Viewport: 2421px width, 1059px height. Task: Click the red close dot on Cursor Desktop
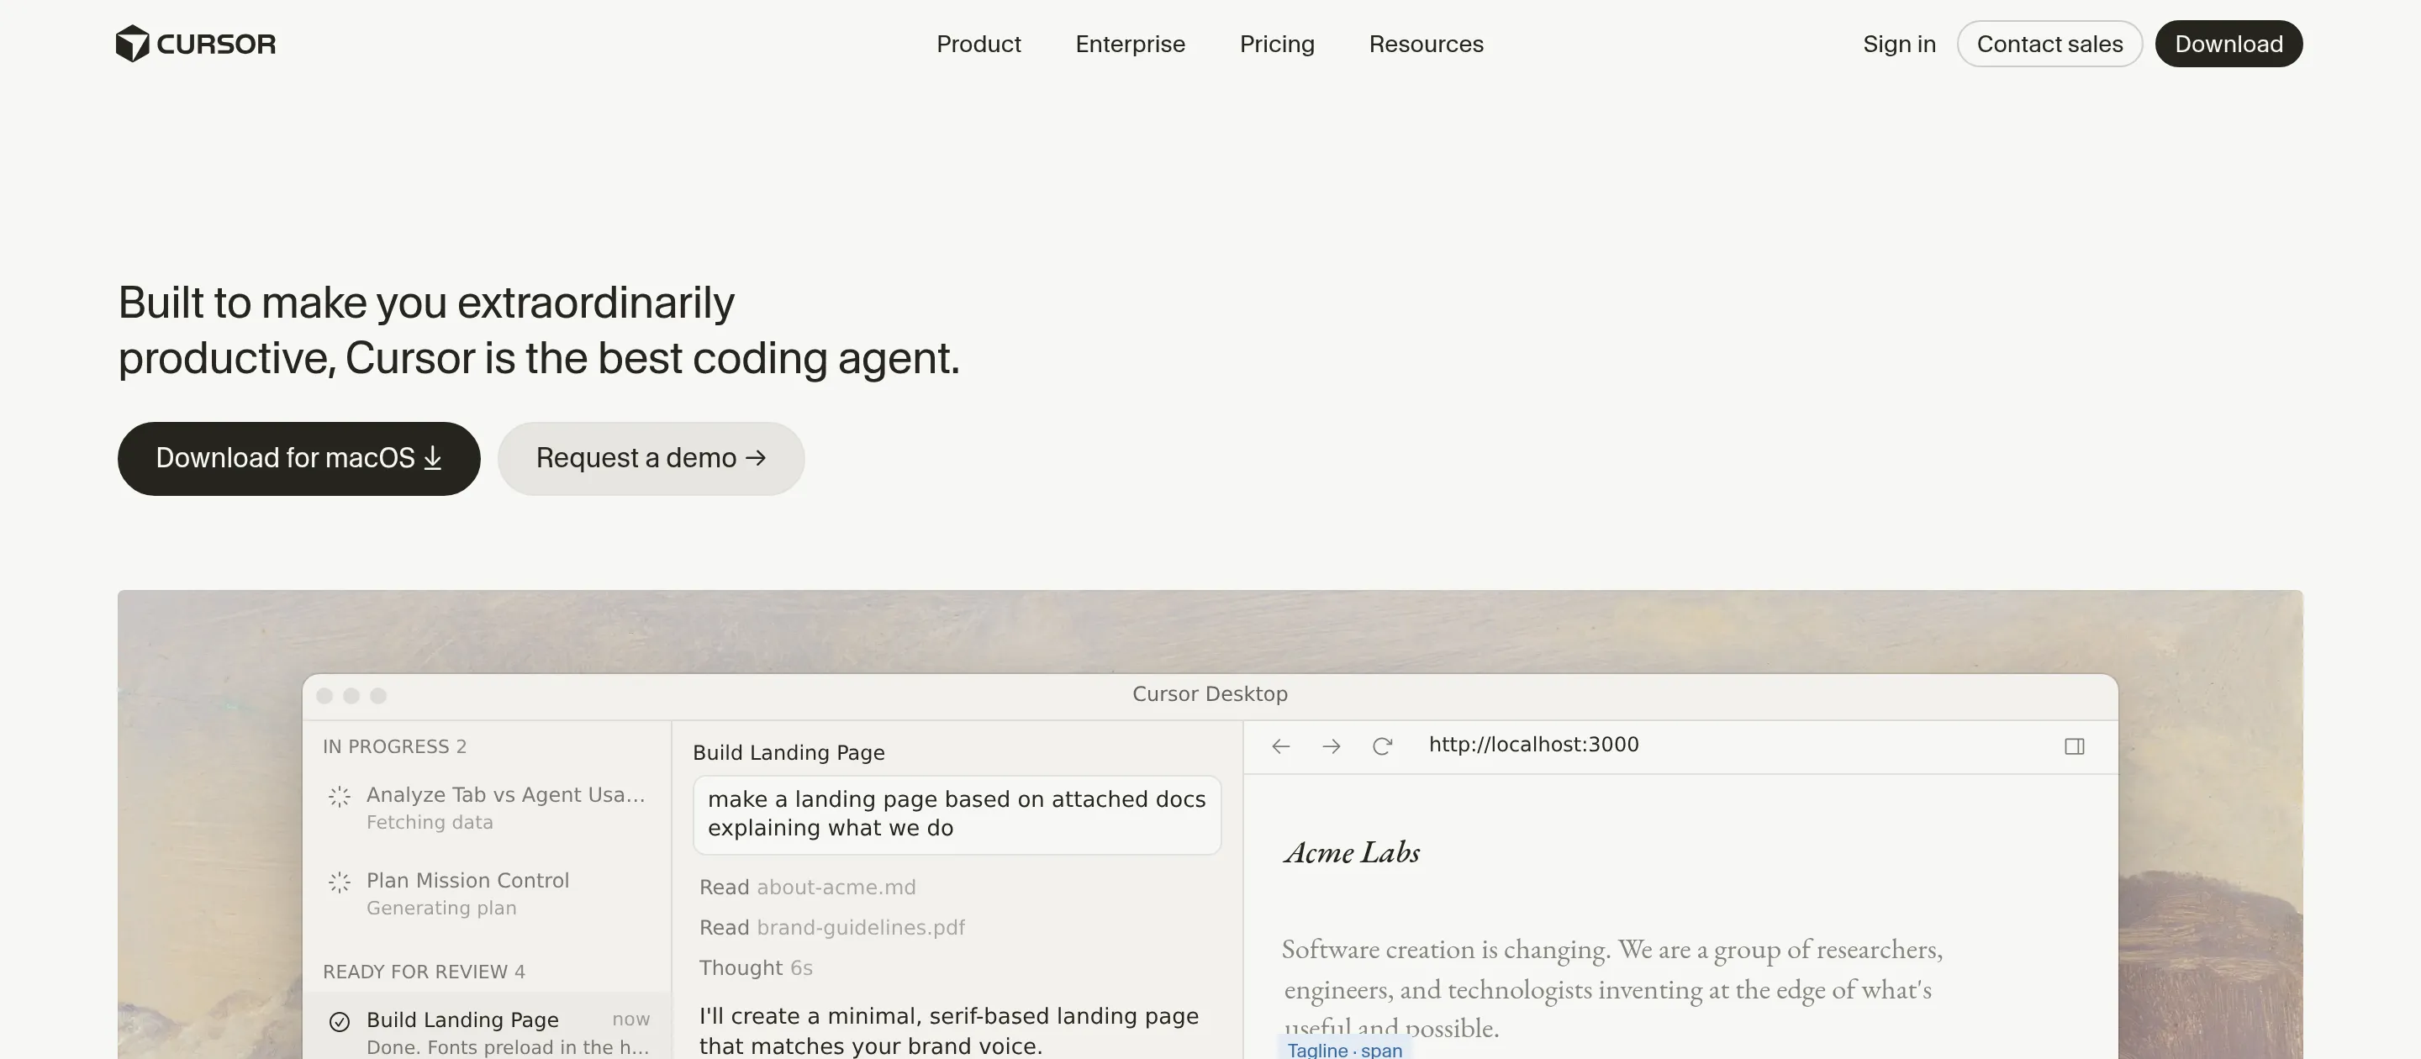pos(324,695)
